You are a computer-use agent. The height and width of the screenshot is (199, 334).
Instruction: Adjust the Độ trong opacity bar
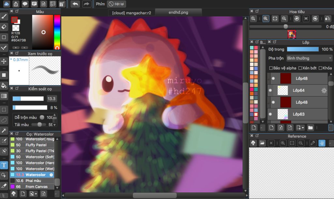coord(303,49)
